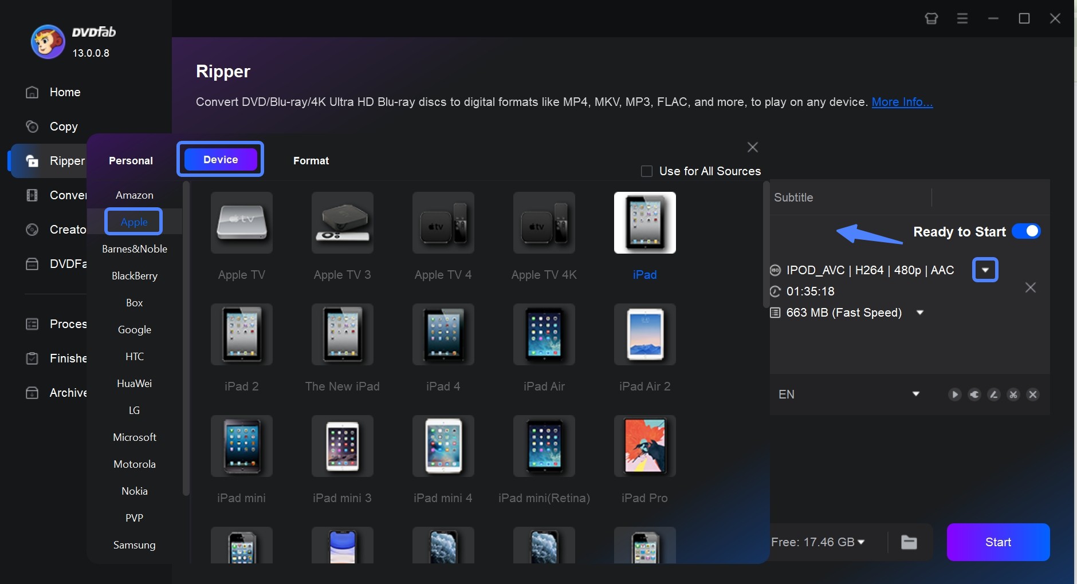Expand the IPOD_AVC profile dropdown
1077x584 pixels.
tap(985, 270)
